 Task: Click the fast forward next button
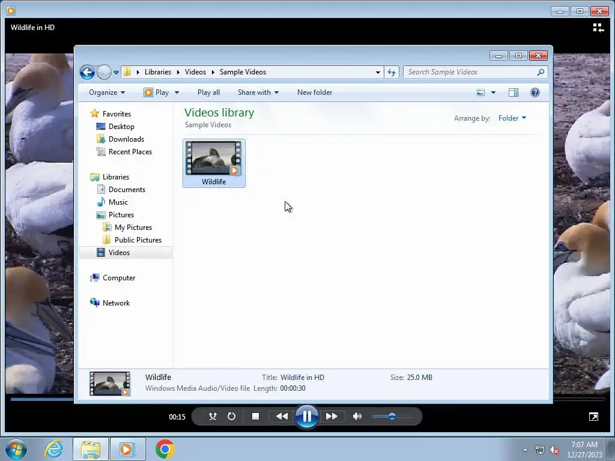coord(332,417)
